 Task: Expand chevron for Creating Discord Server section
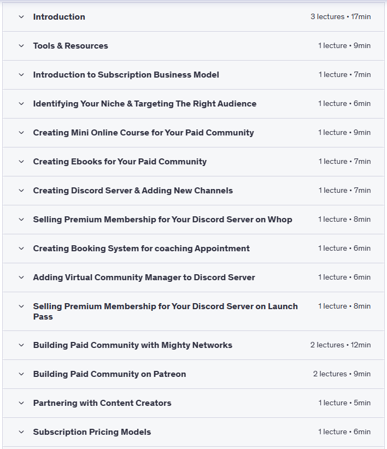[x=21, y=191]
